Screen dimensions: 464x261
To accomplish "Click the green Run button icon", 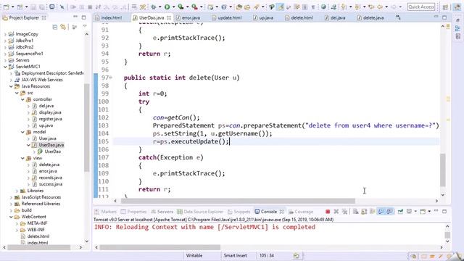I will coord(167,7).
